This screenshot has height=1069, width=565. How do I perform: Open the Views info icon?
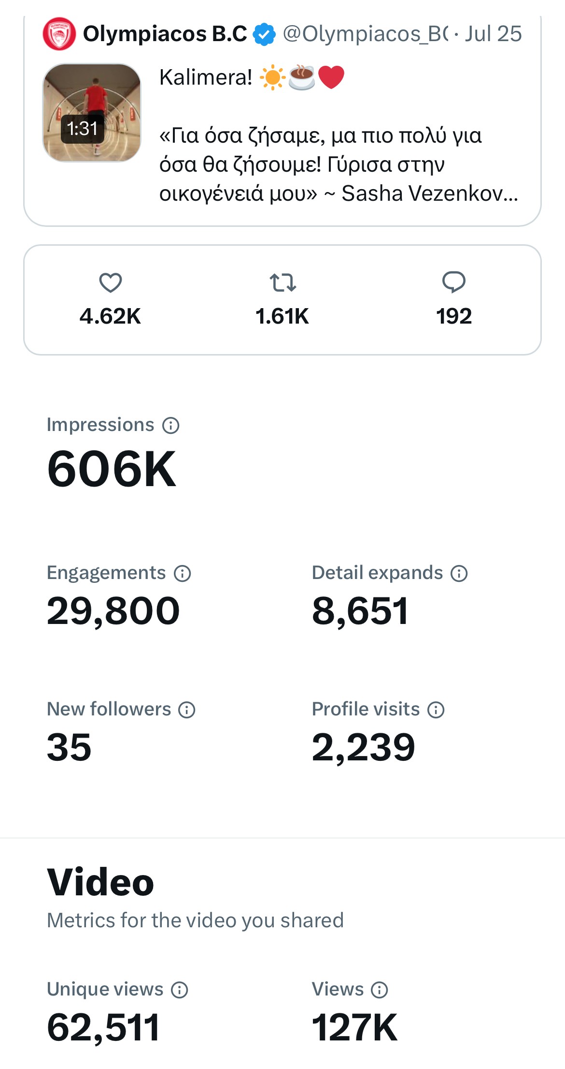click(380, 990)
